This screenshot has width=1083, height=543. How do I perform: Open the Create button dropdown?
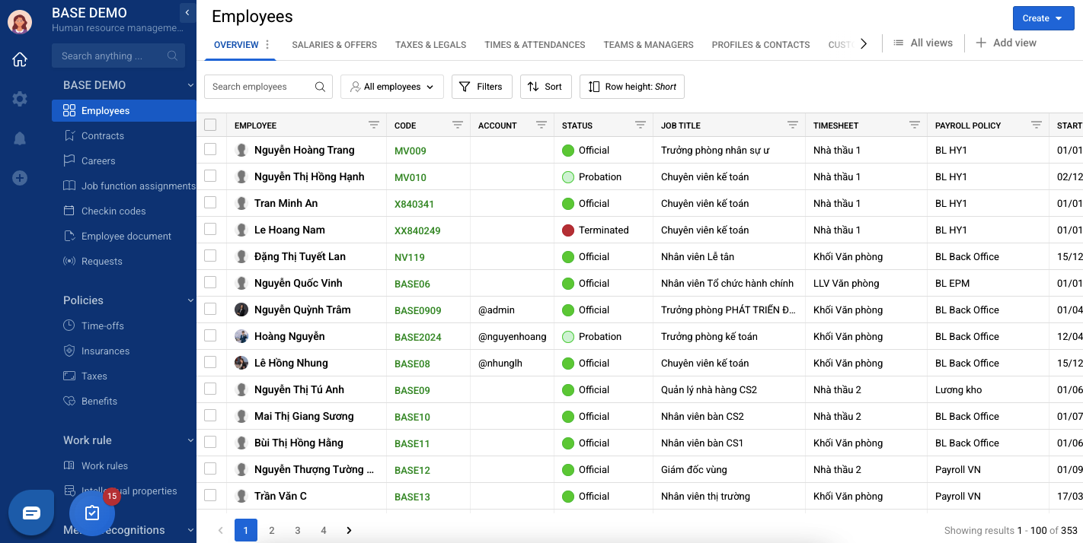click(1043, 18)
